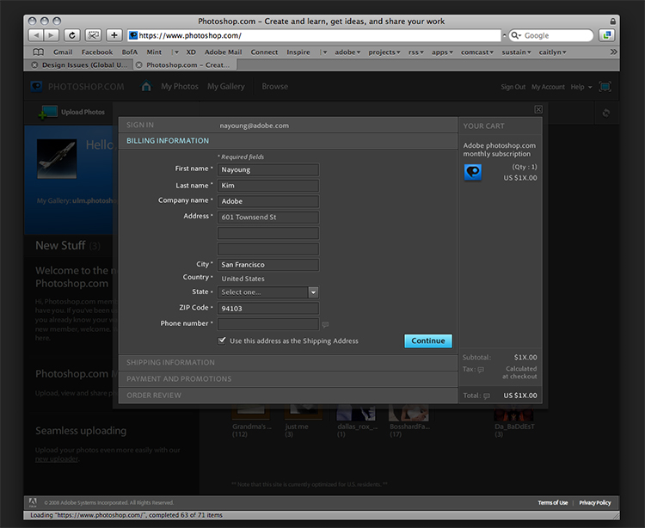
Task: Open the Gmail bookmark
Action: (62, 52)
